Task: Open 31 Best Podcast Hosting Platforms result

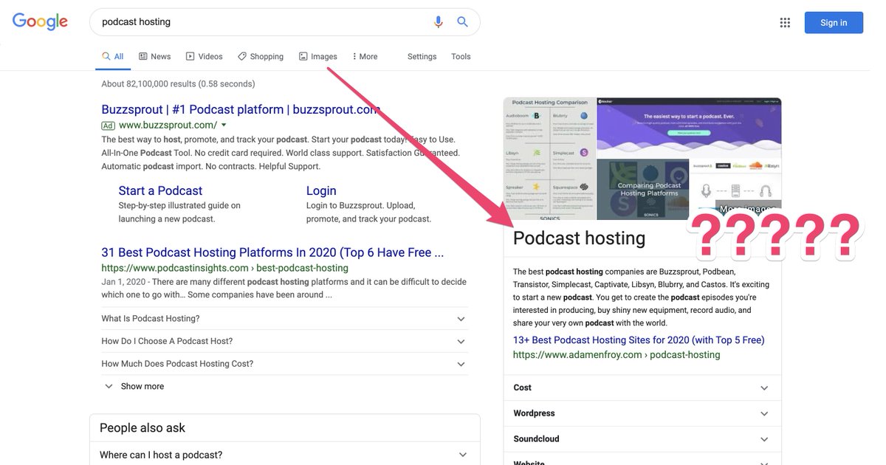Action: coord(272,252)
